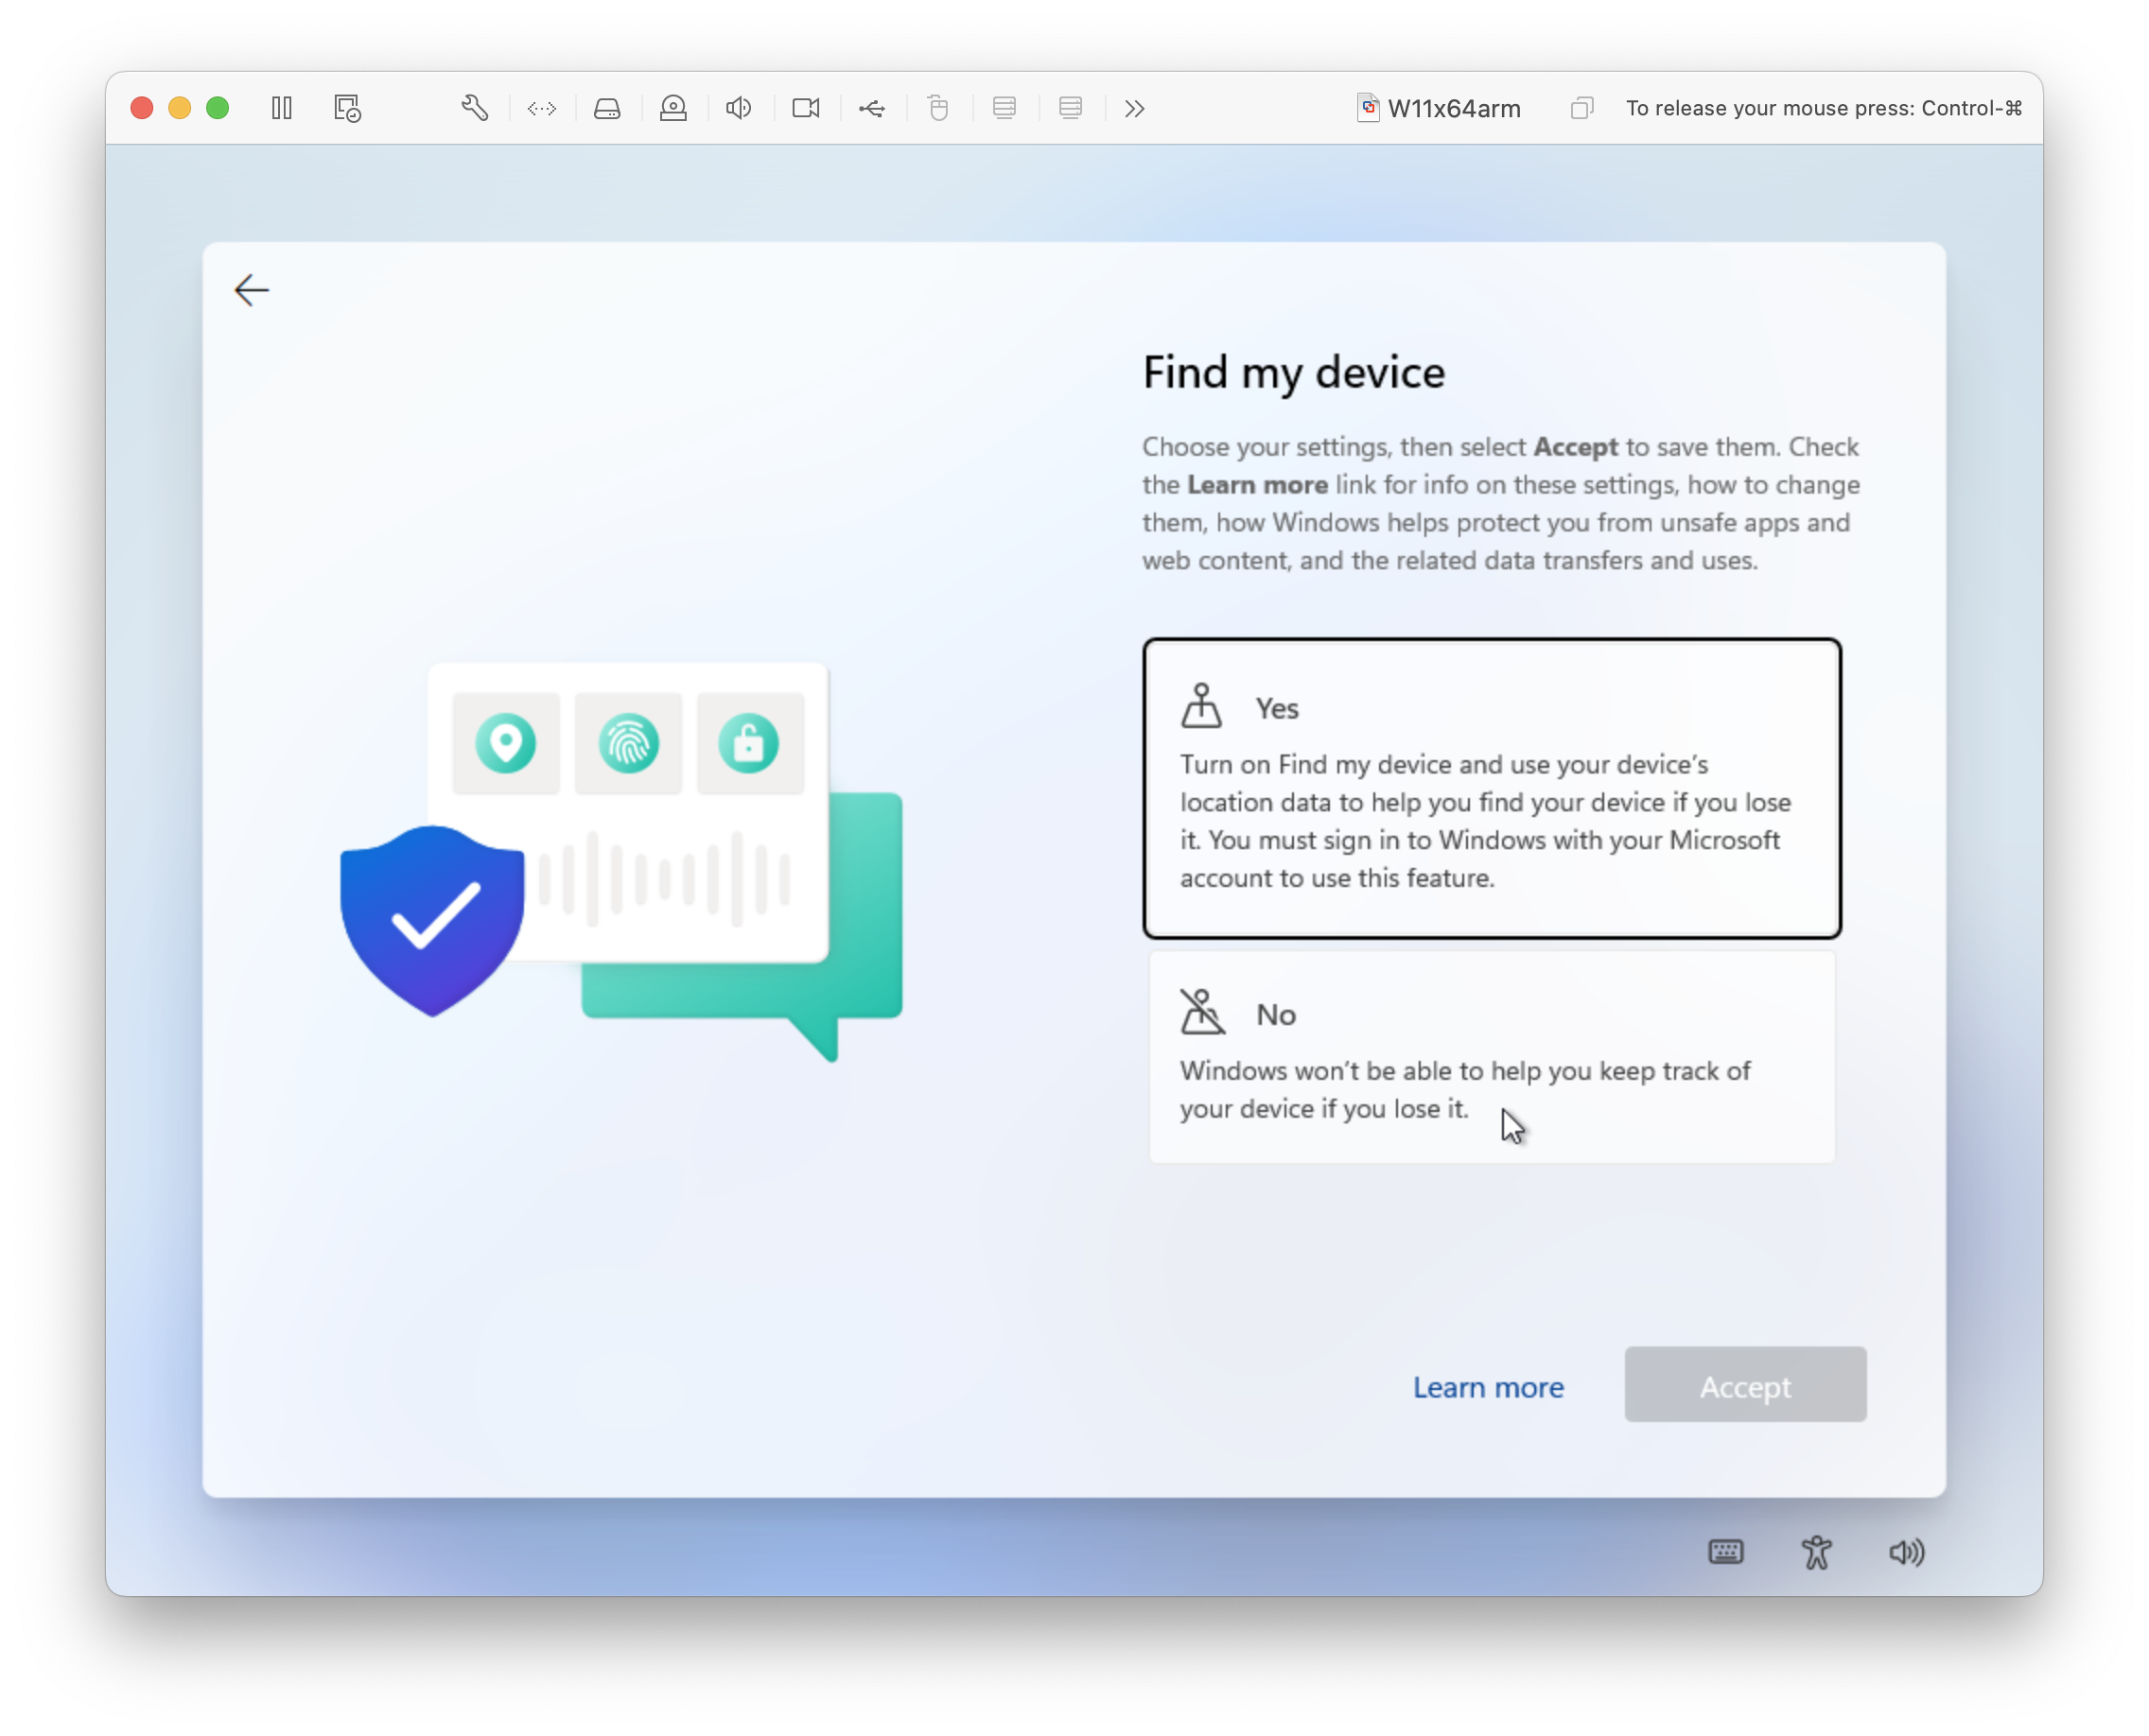Click the hard disk toolbar icon

[607, 108]
